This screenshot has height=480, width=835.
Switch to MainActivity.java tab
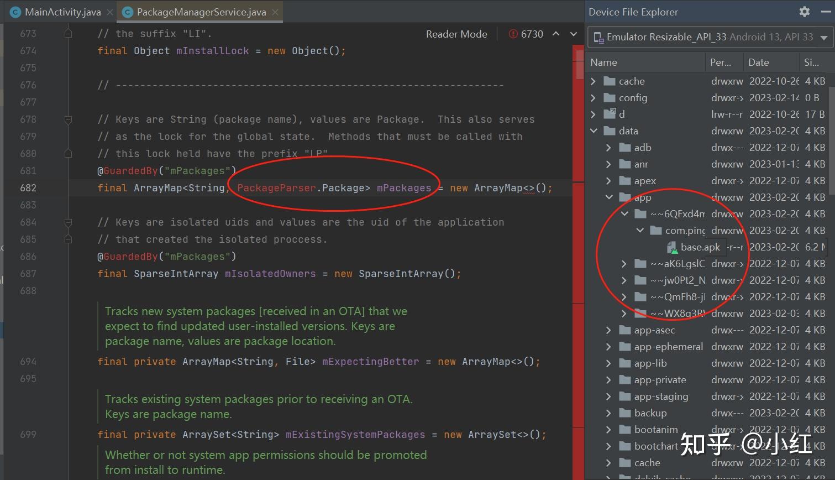click(62, 12)
